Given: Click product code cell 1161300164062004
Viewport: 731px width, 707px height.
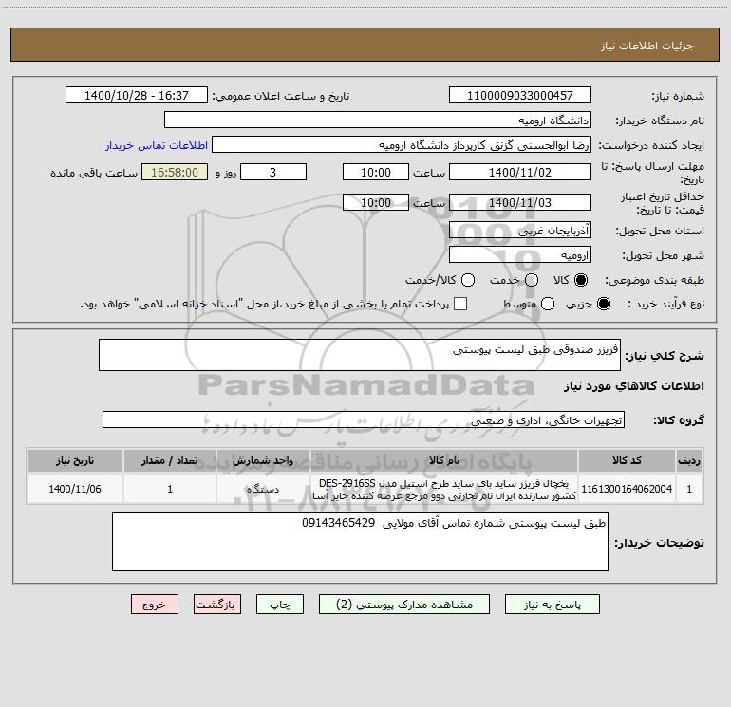Looking at the screenshot, I should click(627, 489).
